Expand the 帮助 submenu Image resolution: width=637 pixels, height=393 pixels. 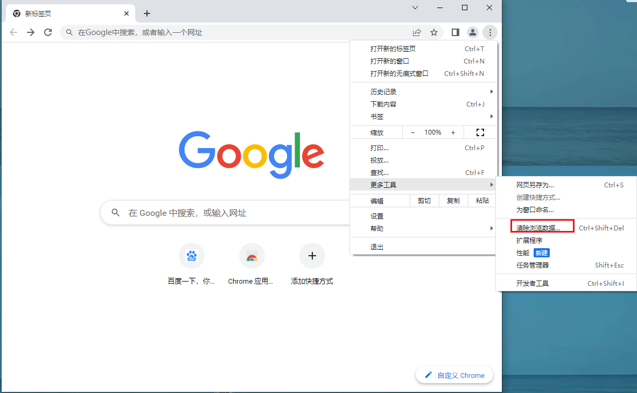click(x=423, y=229)
